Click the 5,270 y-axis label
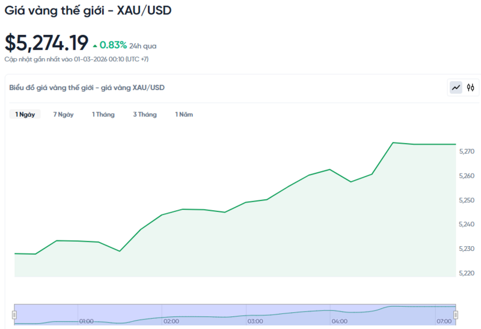Screen dimensions: 481x329 [x=467, y=152]
